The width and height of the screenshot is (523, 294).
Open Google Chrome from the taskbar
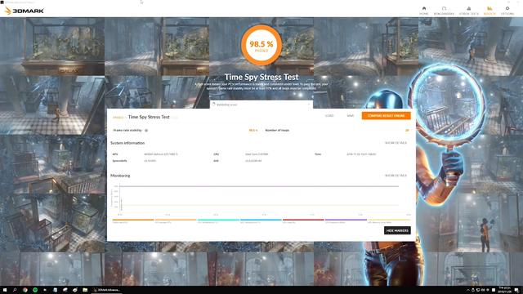[25, 290]
